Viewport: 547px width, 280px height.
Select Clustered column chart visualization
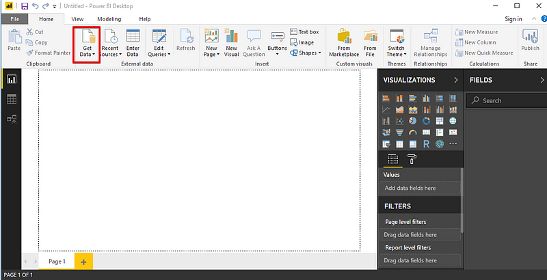click(x=426, y=98)
